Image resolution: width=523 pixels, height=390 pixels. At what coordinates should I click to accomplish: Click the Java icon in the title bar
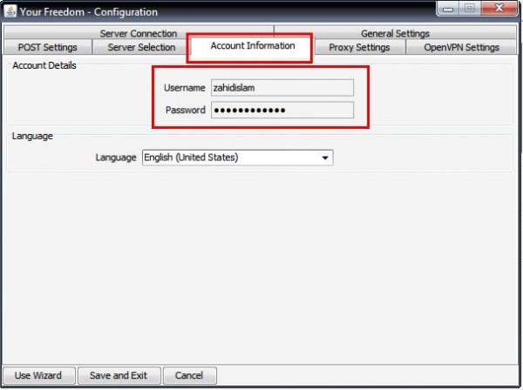point(10,11)
